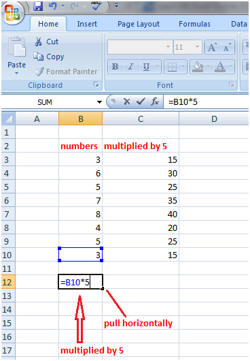Image resolution: width=250 pixels, height=361 pixels.
Task: Apply the Fill Color bucket
Action: tap(198, 67)
